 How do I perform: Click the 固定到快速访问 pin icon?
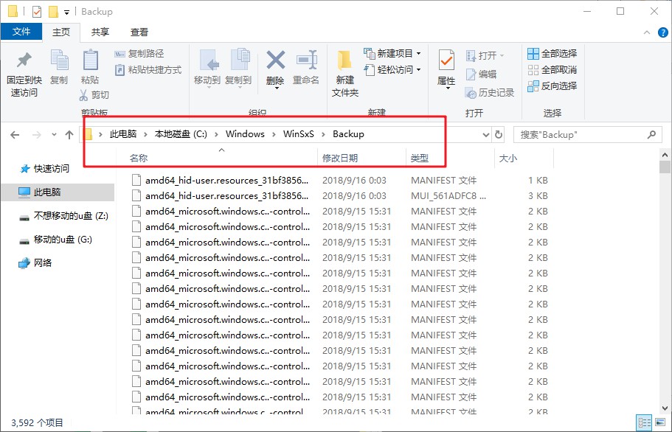(x=24, y=60)
